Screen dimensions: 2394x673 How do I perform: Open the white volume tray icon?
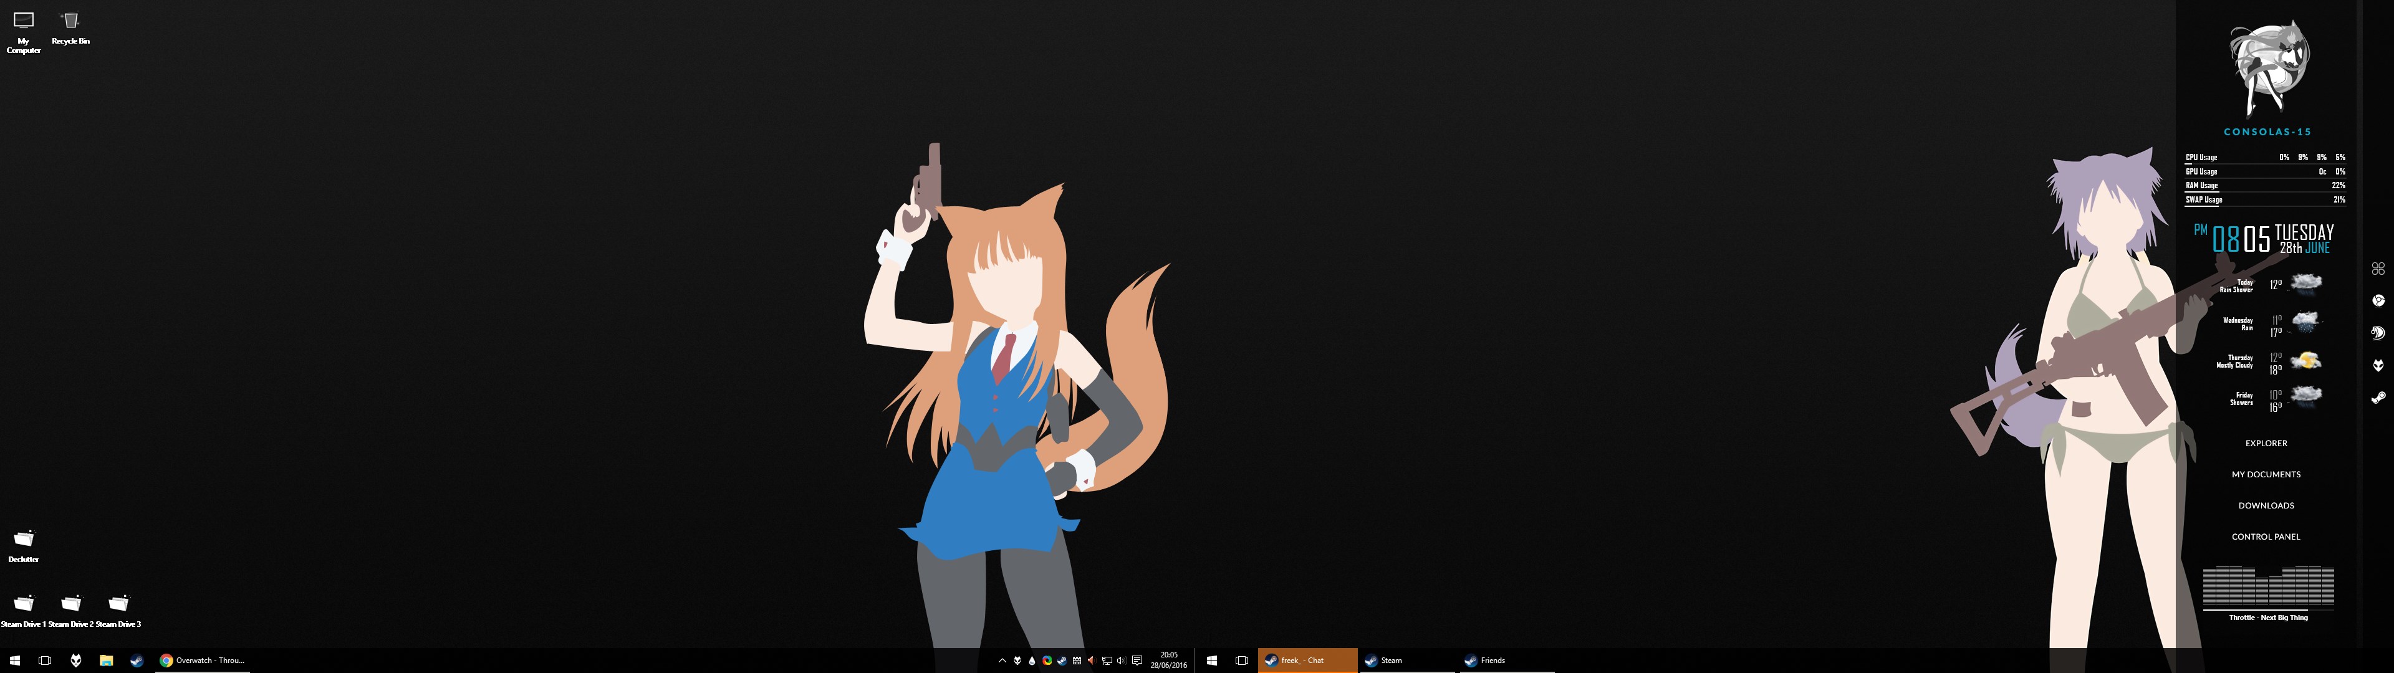(1121, 661)
